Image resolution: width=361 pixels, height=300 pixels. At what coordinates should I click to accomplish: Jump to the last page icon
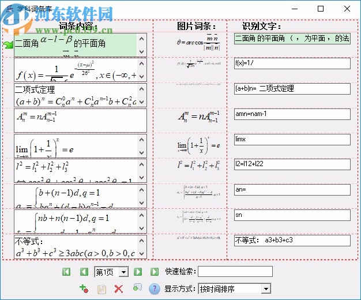(155, 272)
